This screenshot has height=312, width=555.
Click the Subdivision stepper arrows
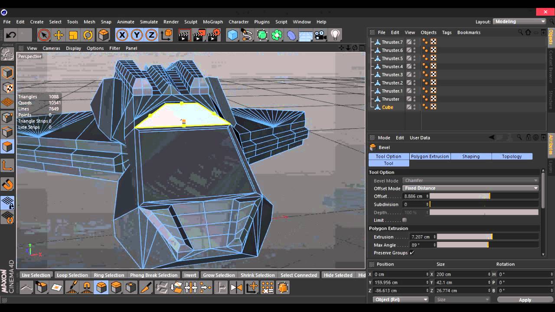(x=428, y=205)
